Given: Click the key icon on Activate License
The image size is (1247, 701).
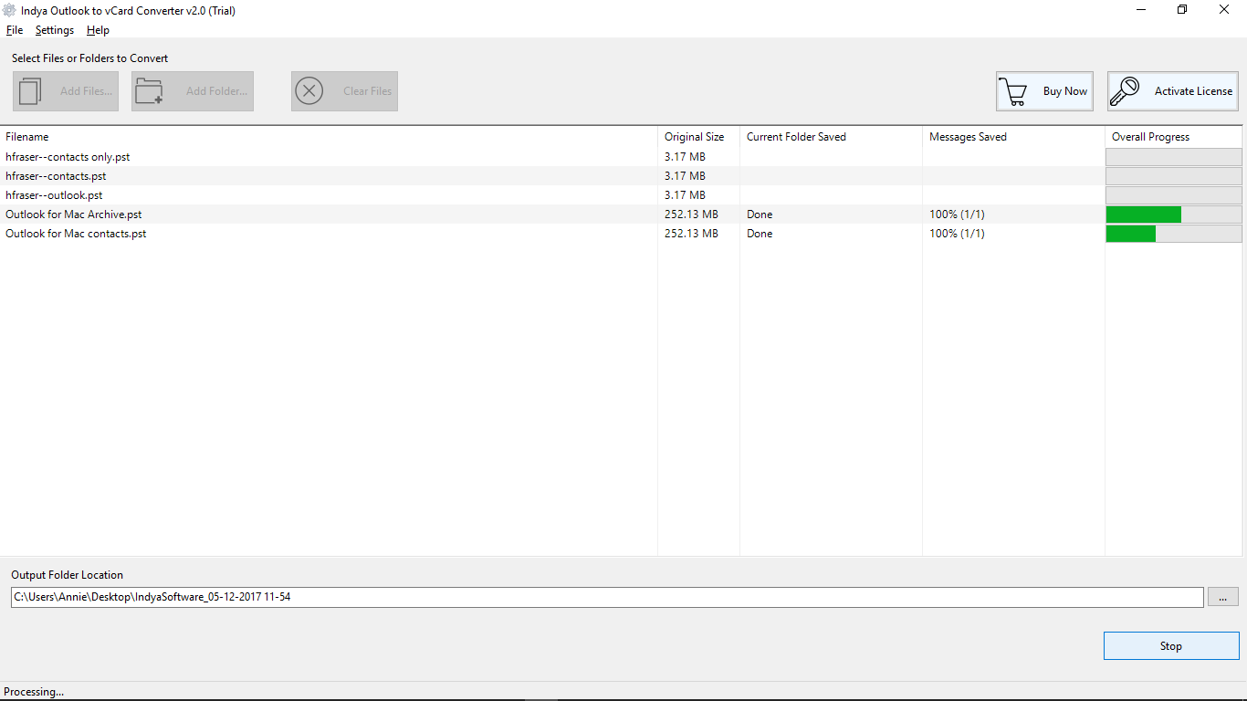Looking at the screenshot, I should coord(1126,91).
